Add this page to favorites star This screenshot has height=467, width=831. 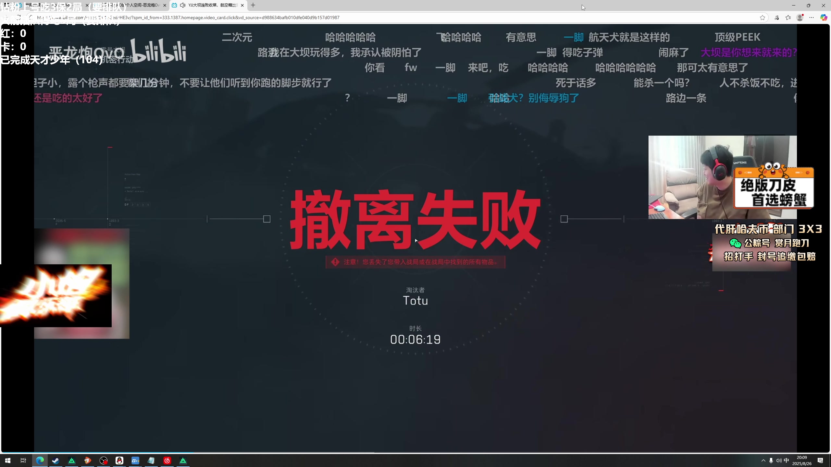pyautogui.click(x=763, y=18)
